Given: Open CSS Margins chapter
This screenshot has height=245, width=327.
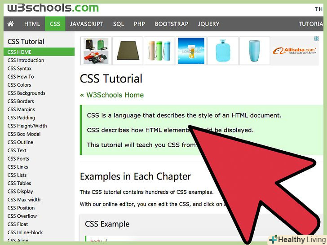Looking at the screenshot, I should pyautogui.click(x=21, y=109).
